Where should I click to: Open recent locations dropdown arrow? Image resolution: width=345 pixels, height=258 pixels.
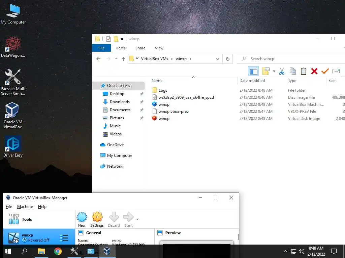click(116, 59)
